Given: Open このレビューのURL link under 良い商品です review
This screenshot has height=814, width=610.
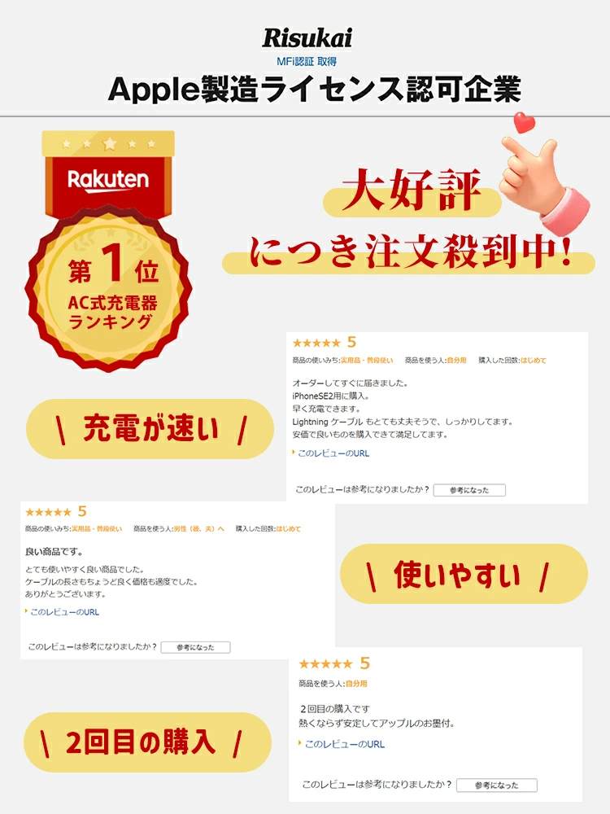Looking at the screenshot, I should (x=64, y=612).
